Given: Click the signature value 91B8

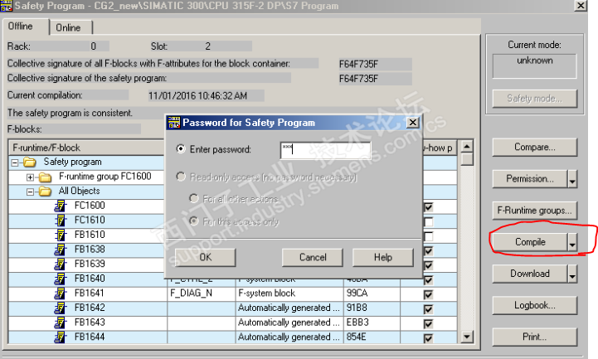Looking at the screenshot, I should pyautogui.click(x=357, y=308).
